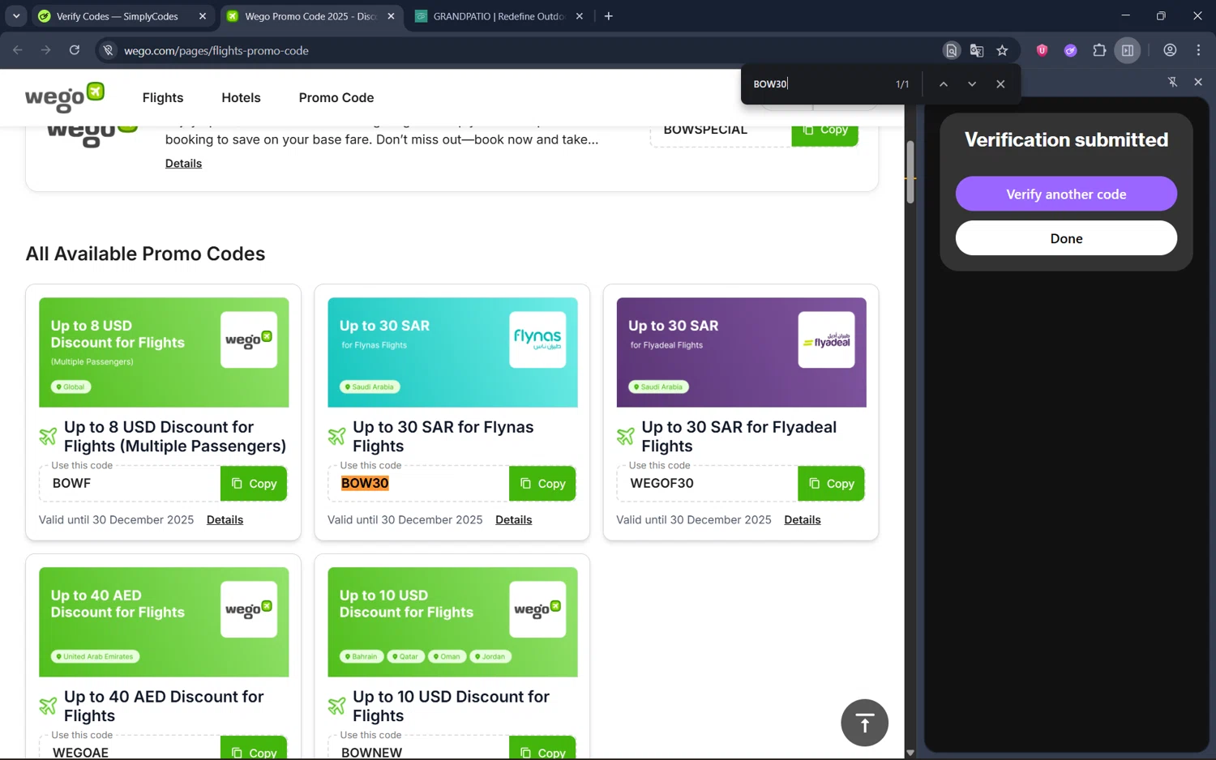Close the GRANDPATIO tab
Screen dimensions: 1216x760
pyautogui.click(x=580, y=16)
